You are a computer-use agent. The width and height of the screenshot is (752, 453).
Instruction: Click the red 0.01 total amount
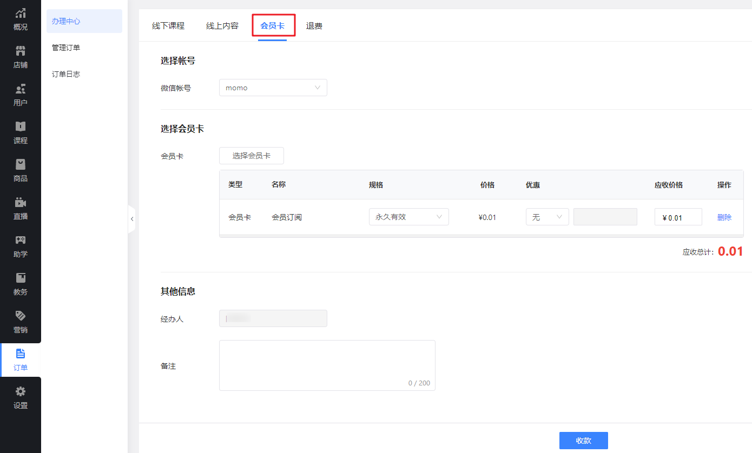coord(730,251)
